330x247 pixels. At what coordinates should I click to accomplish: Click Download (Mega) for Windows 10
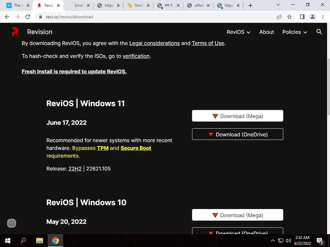238,215
